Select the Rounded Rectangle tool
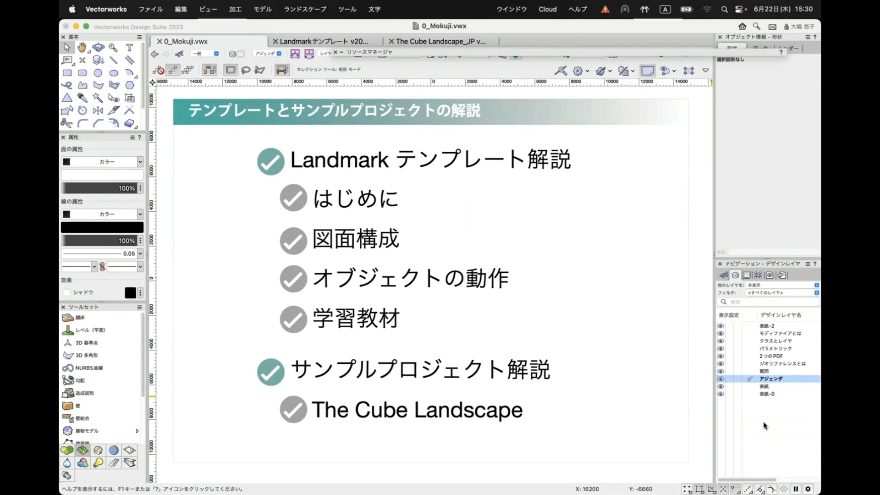 [82, 73]
